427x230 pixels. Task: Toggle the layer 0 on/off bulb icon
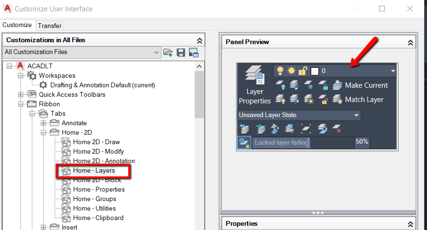click(280, 71)
